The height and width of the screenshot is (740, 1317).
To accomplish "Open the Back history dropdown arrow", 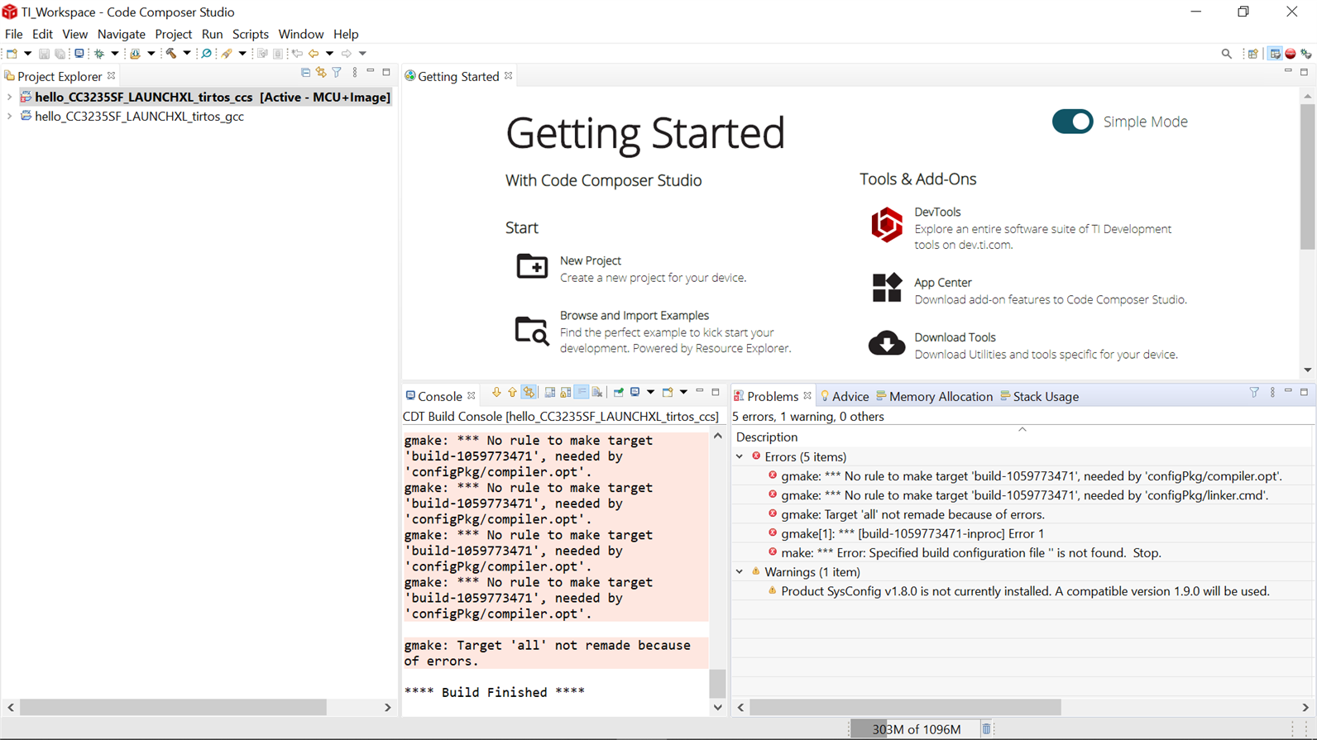I will (x=329, y=54).
